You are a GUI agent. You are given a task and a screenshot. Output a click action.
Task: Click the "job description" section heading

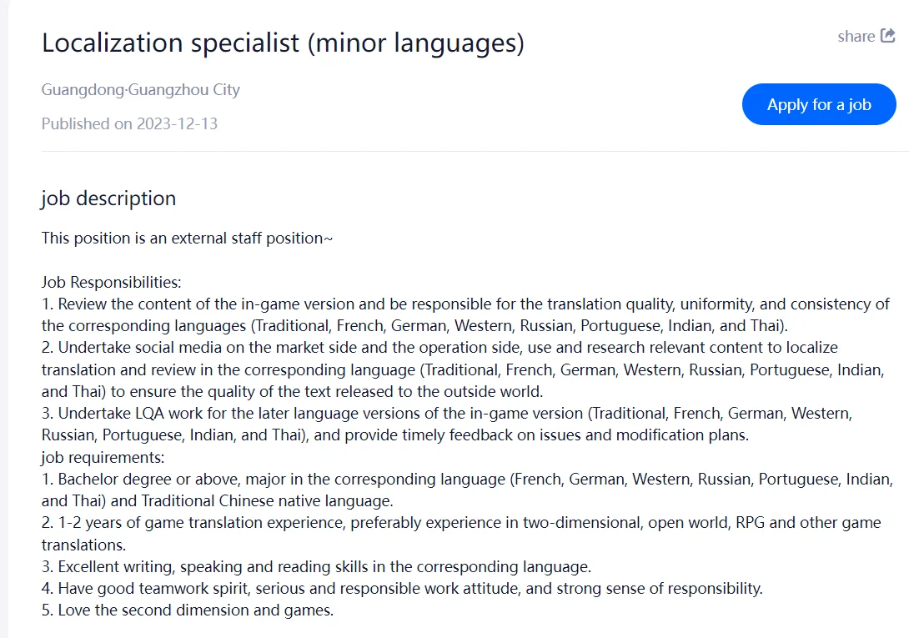[x=108, y=198]
